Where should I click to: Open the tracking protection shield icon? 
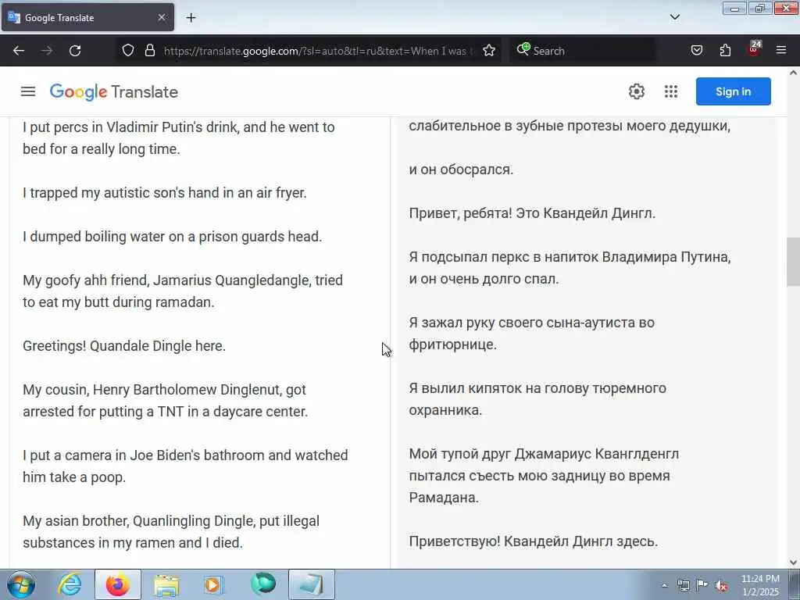click(x=128, y=51)
